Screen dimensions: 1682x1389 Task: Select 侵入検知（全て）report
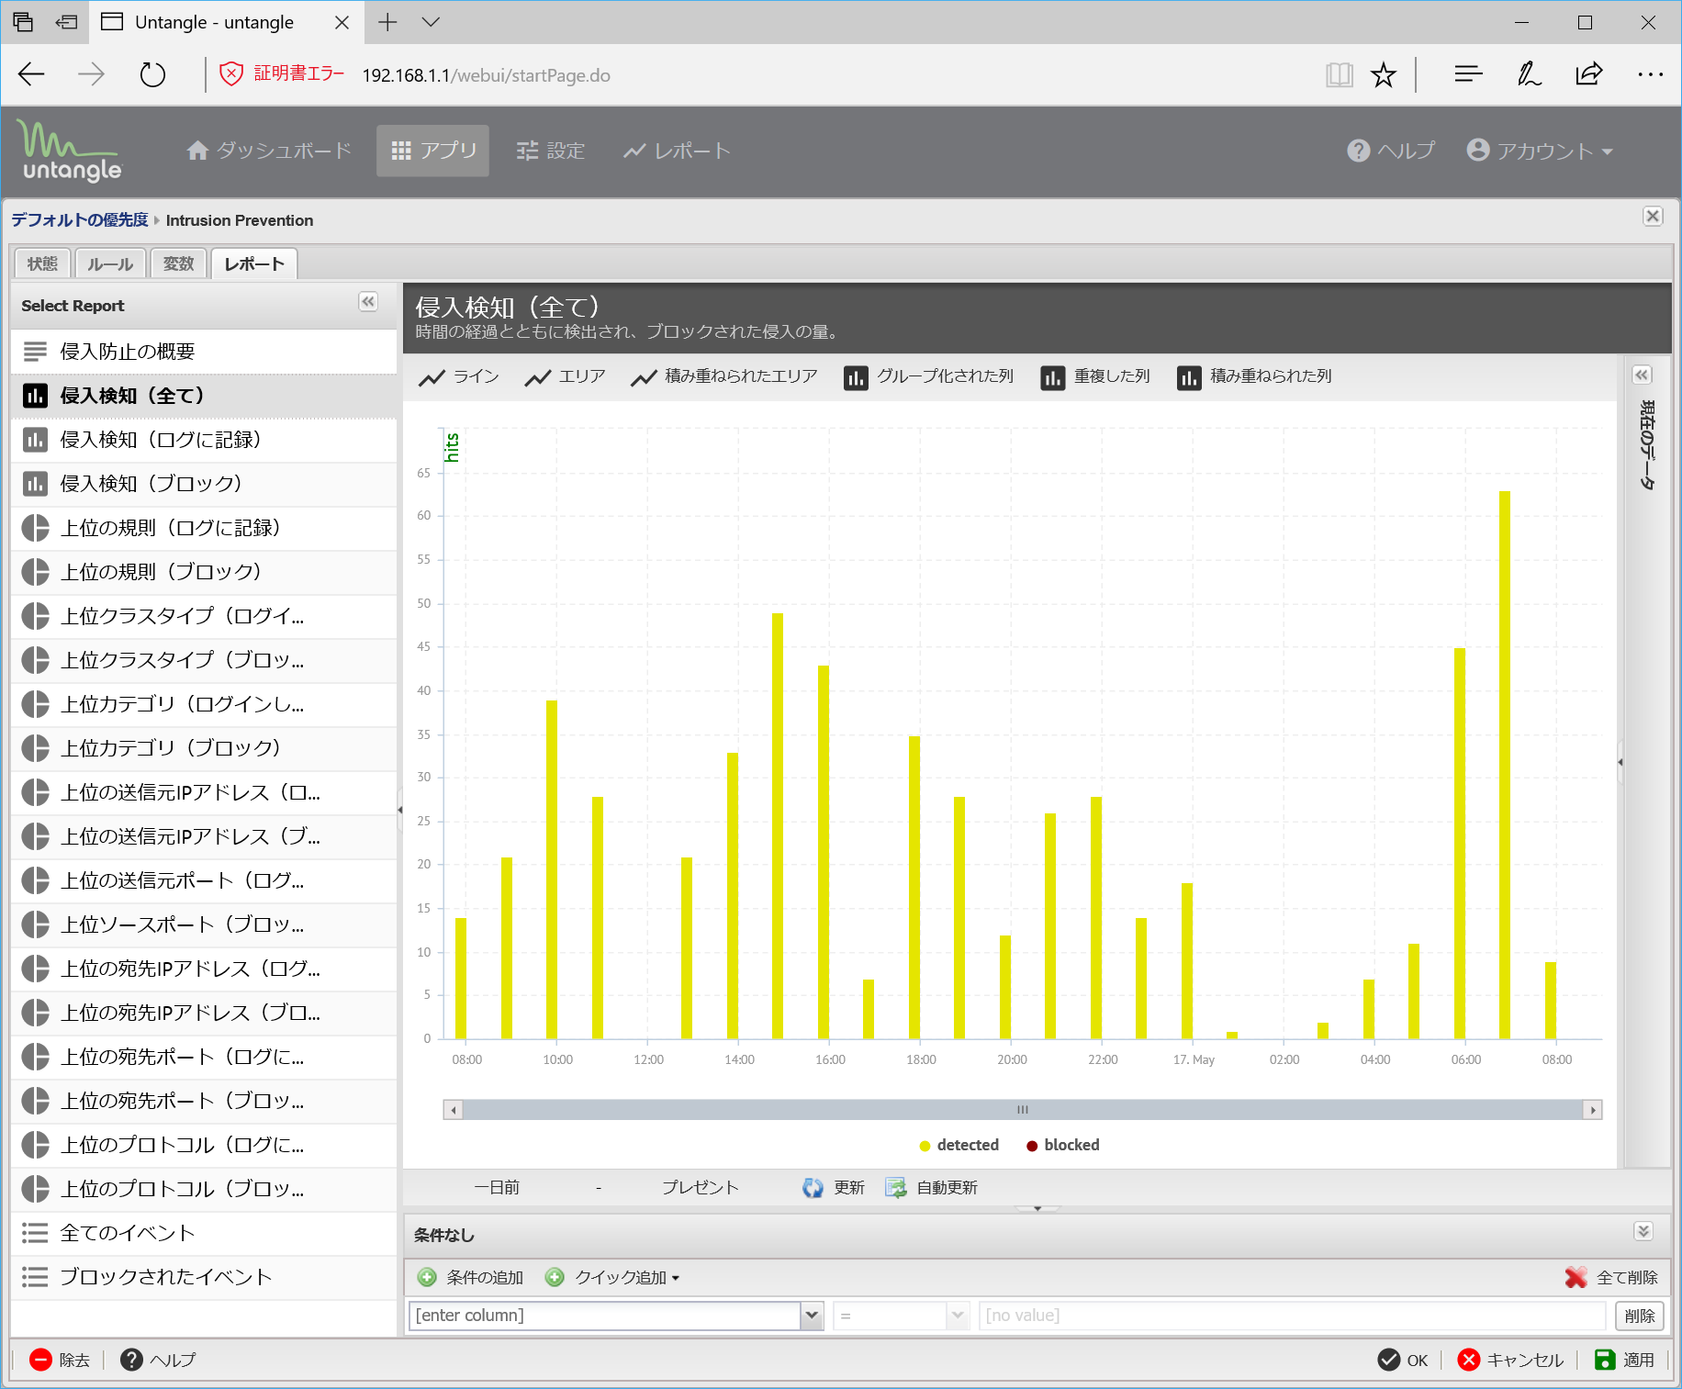point(204,396)
